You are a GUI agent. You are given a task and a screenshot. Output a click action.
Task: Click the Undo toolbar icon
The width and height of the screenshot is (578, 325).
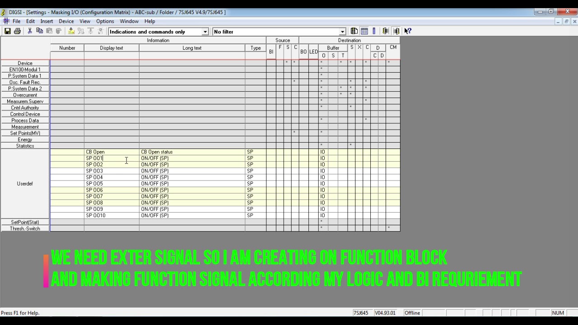59,31
